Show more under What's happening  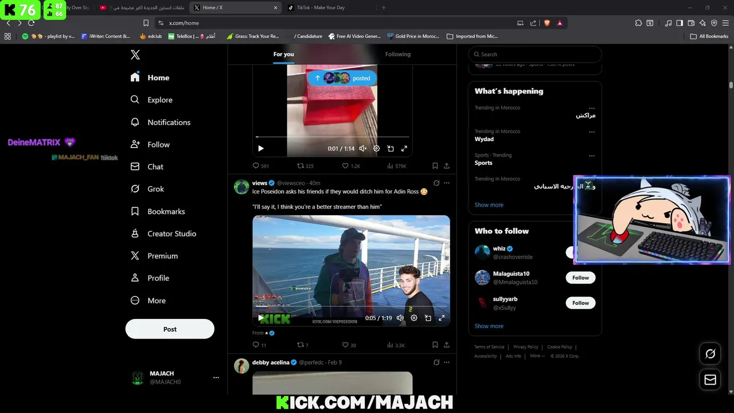(489, 205)
